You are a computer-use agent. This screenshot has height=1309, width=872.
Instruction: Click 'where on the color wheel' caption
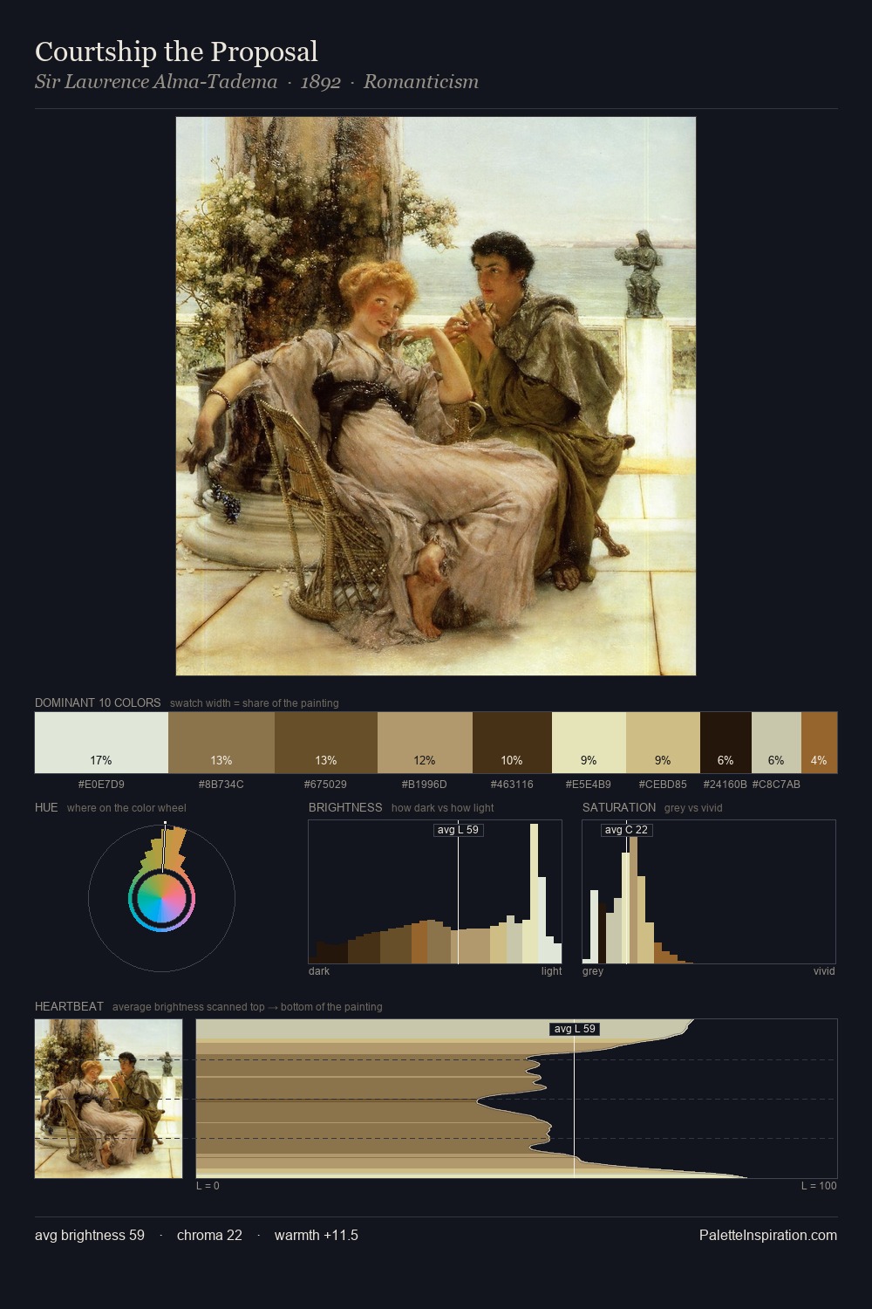click(x=126, y=807)
